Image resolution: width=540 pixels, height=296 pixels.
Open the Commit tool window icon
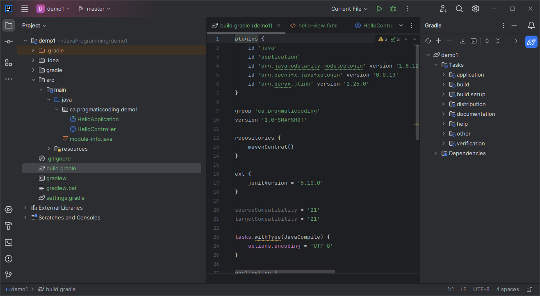9,42
